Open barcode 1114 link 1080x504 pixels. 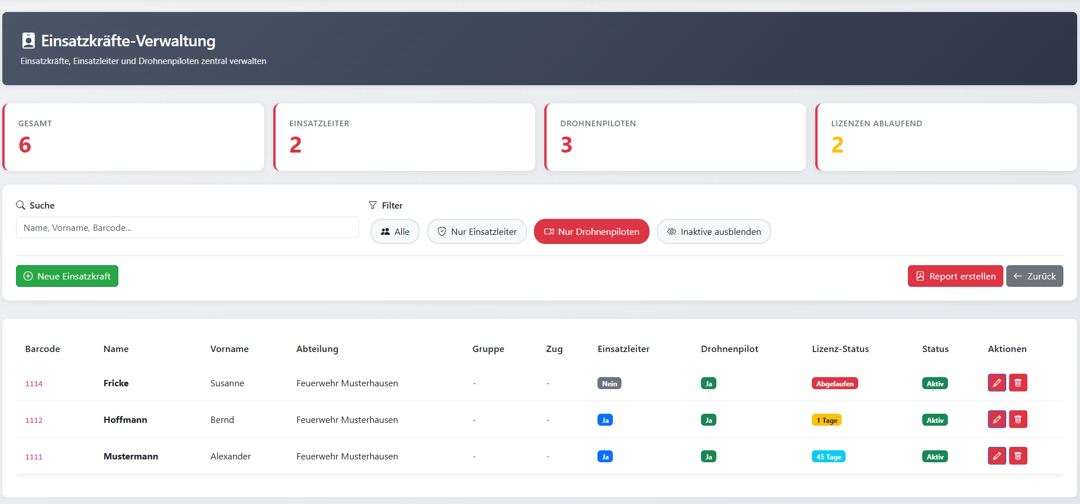tap(34, 383)
